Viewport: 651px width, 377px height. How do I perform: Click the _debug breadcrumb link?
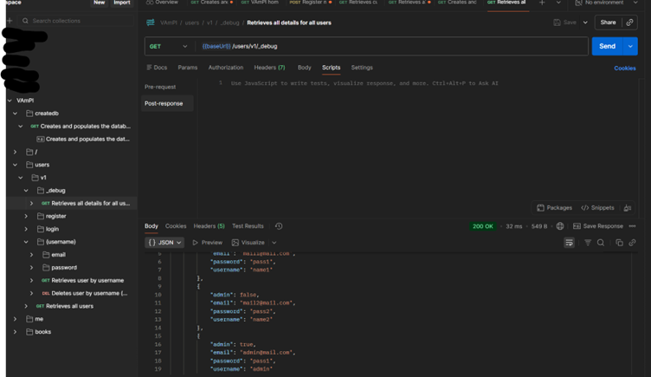pyautogui.click(x=229, y=23)
